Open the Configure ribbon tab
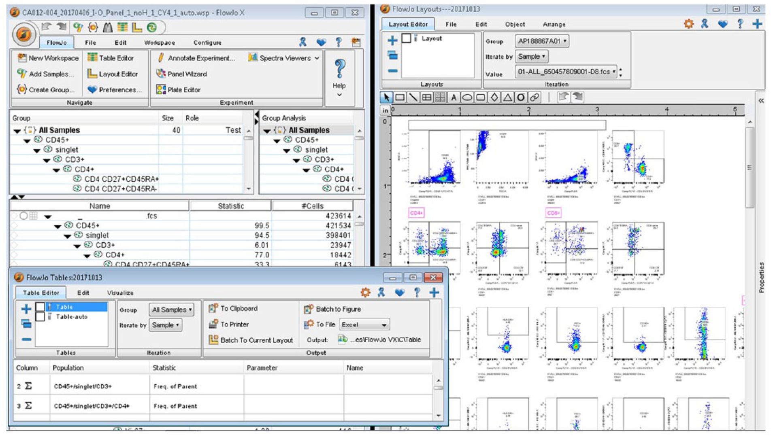This screenshot has height=437, width=771. point(207,42)
